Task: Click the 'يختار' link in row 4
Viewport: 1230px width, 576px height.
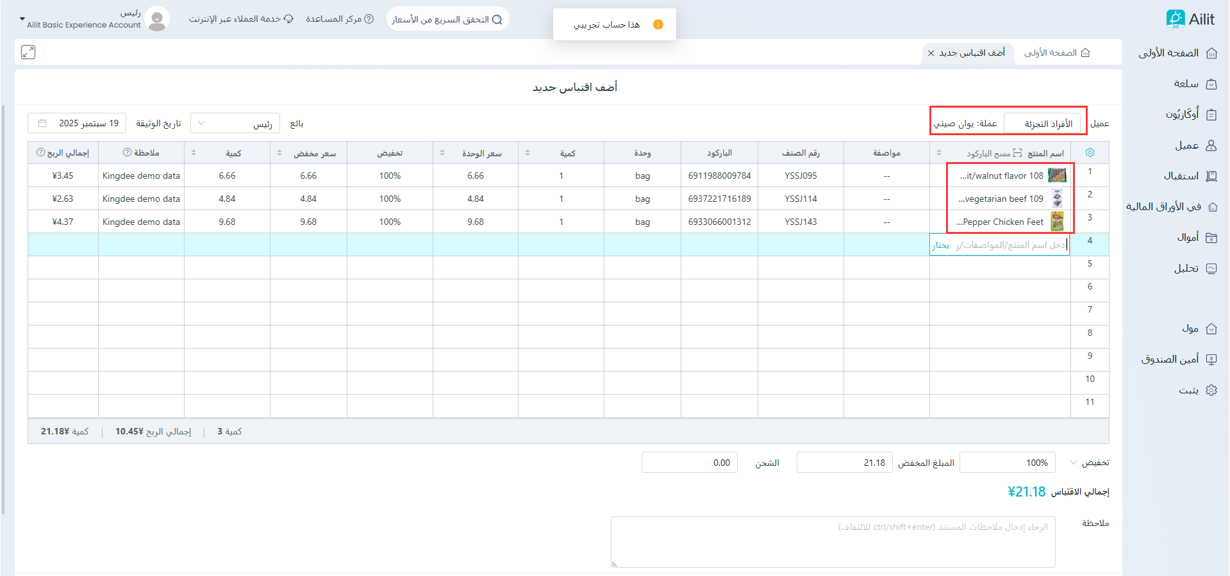Action: coord(940,245)
